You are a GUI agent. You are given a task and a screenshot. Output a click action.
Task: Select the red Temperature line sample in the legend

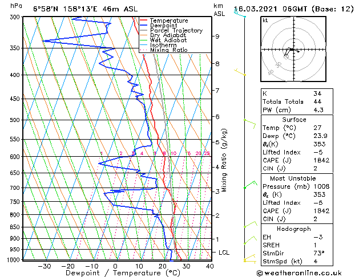click(144, 21)
